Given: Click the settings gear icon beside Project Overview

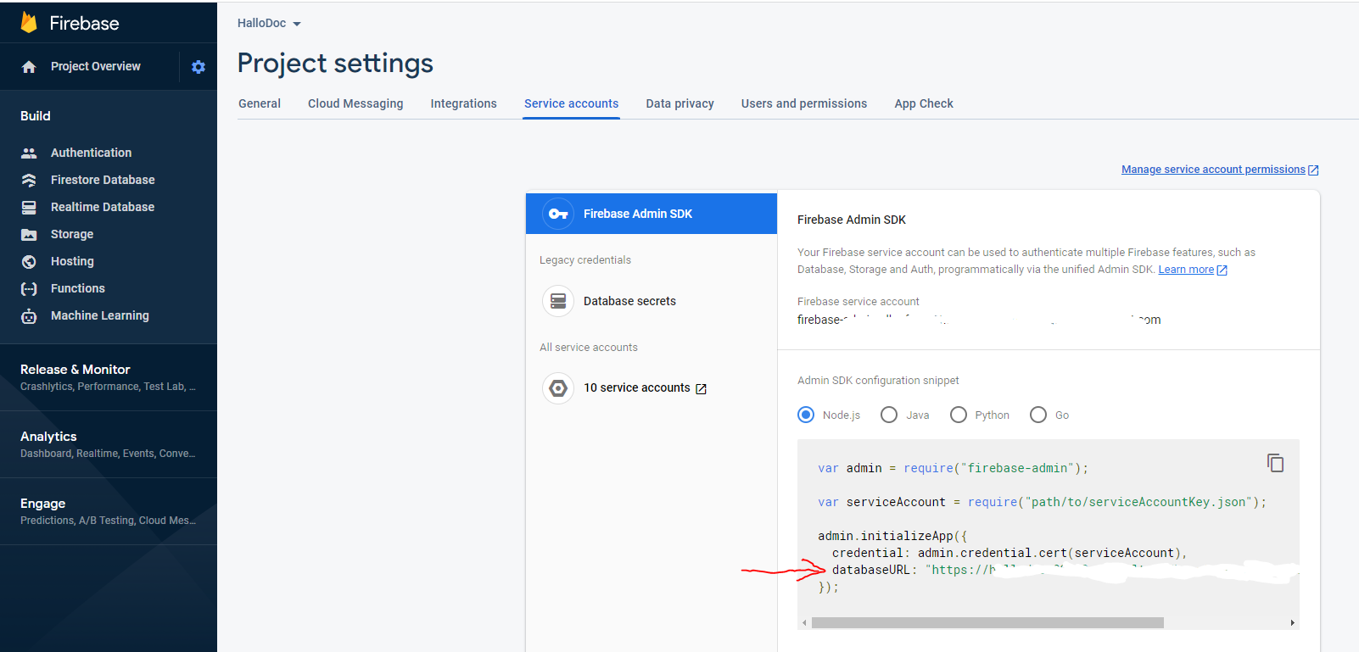Looking at the screenshot, I should click(199, 67).
